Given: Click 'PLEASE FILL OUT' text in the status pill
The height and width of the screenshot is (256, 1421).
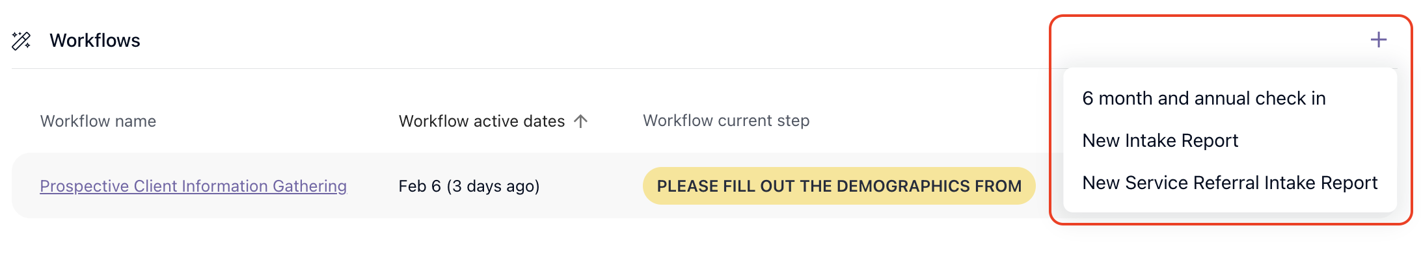Looking at the screenshot, I should tap(727, 186).
